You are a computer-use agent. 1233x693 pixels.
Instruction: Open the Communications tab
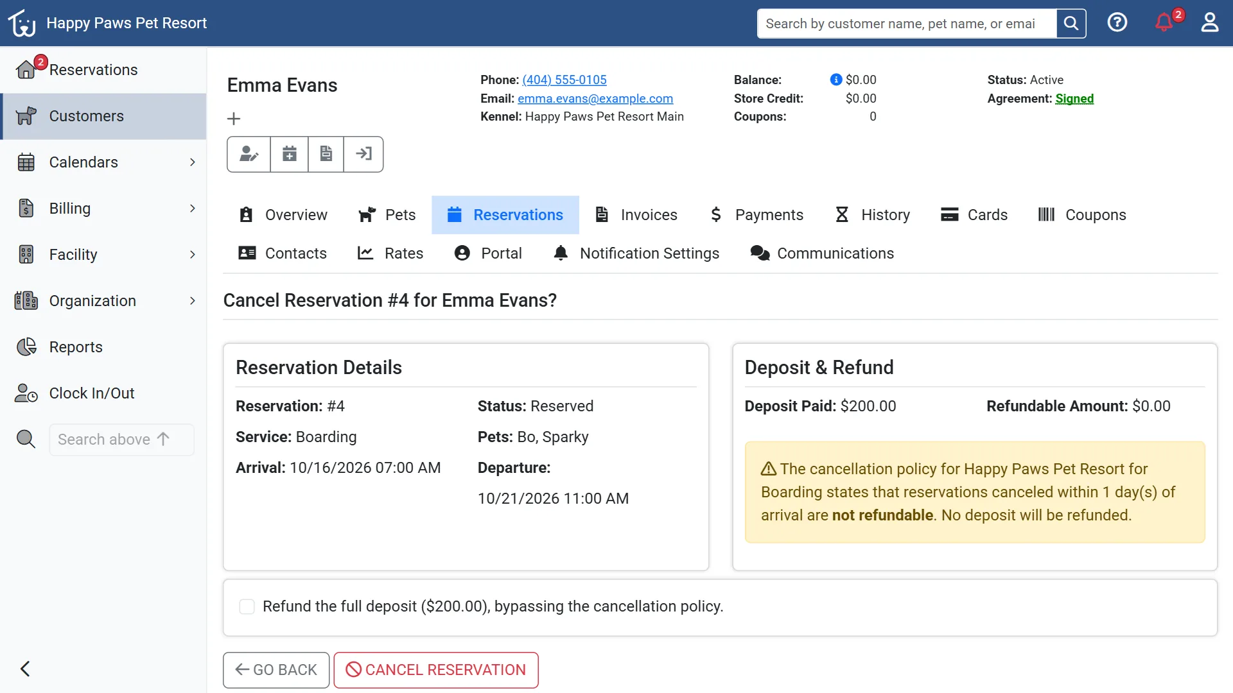[822, 253]
